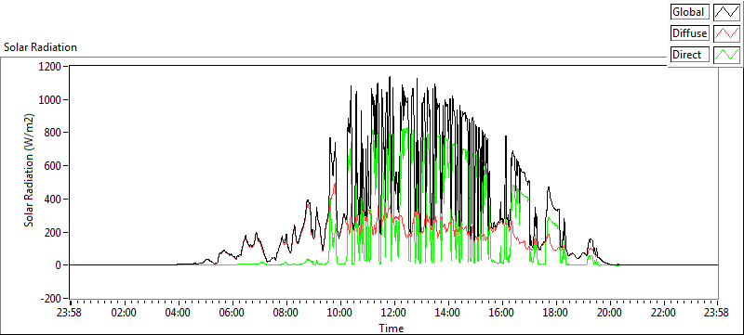Image resolution: width=744 pixels, height=335 pixels.
Task: Click the Diffuse plot legend line icon
Action: point(726,33)
